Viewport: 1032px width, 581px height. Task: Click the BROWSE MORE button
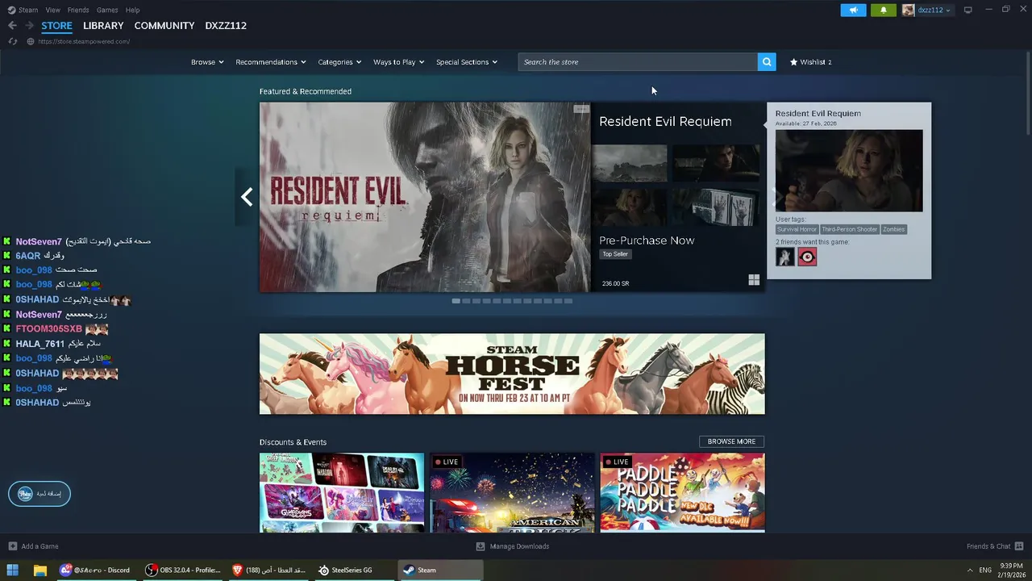pos(731,441)
